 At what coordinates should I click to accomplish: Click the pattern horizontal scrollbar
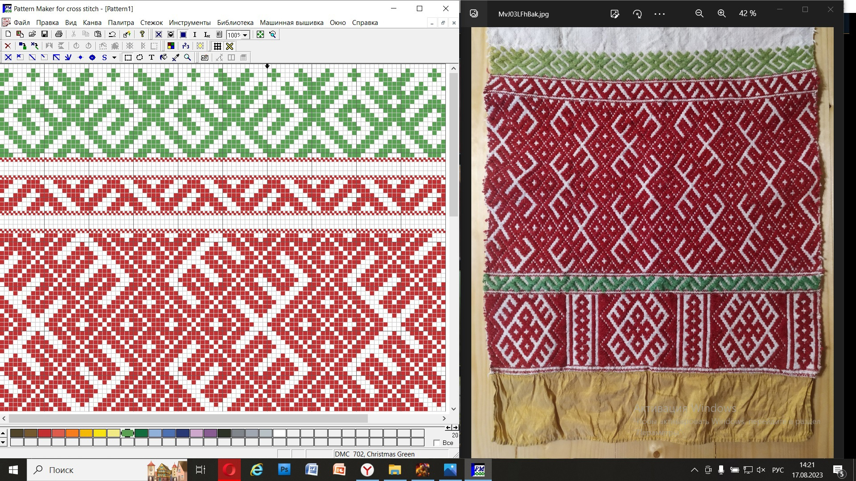point(188,419)
